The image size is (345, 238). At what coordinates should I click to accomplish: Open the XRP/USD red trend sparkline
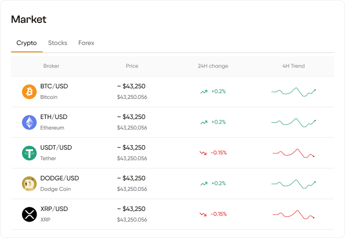294,215
